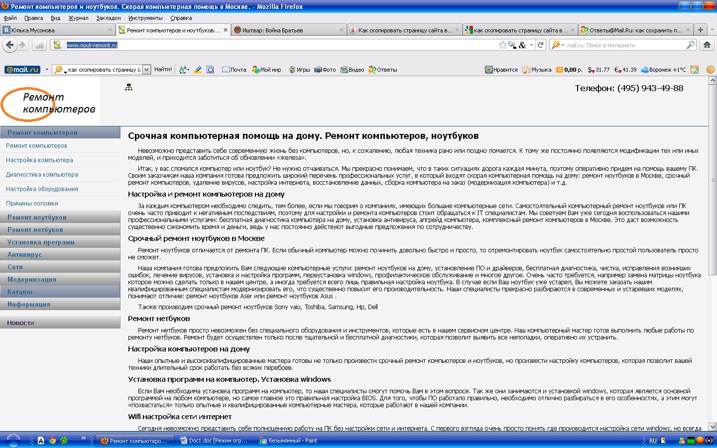Click the euro rate 41.39 indicator
Viewport: 717px width, 448px height.
click(625, 70)
